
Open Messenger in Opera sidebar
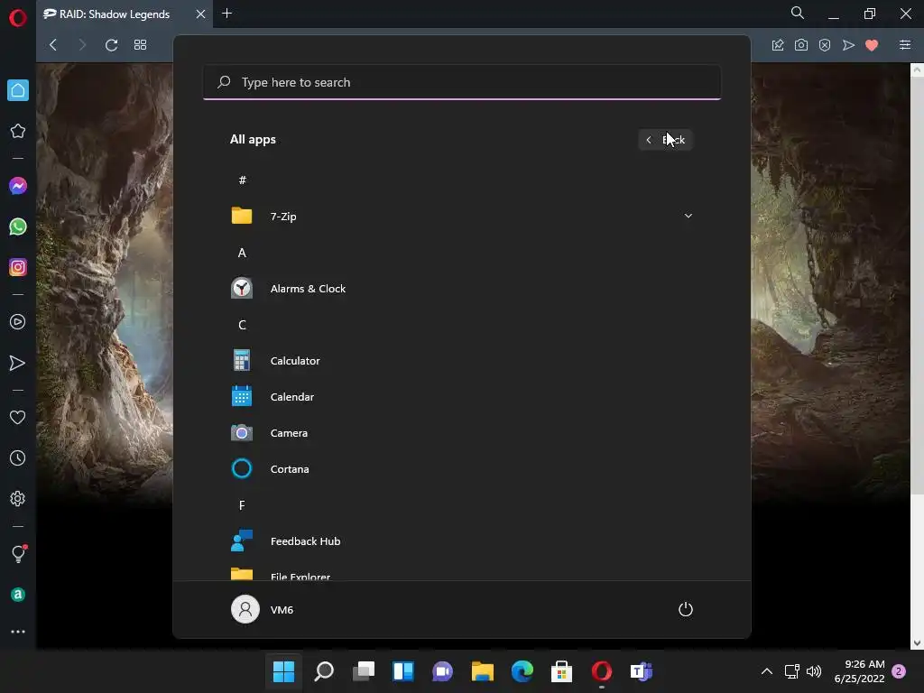click(18, 186)
